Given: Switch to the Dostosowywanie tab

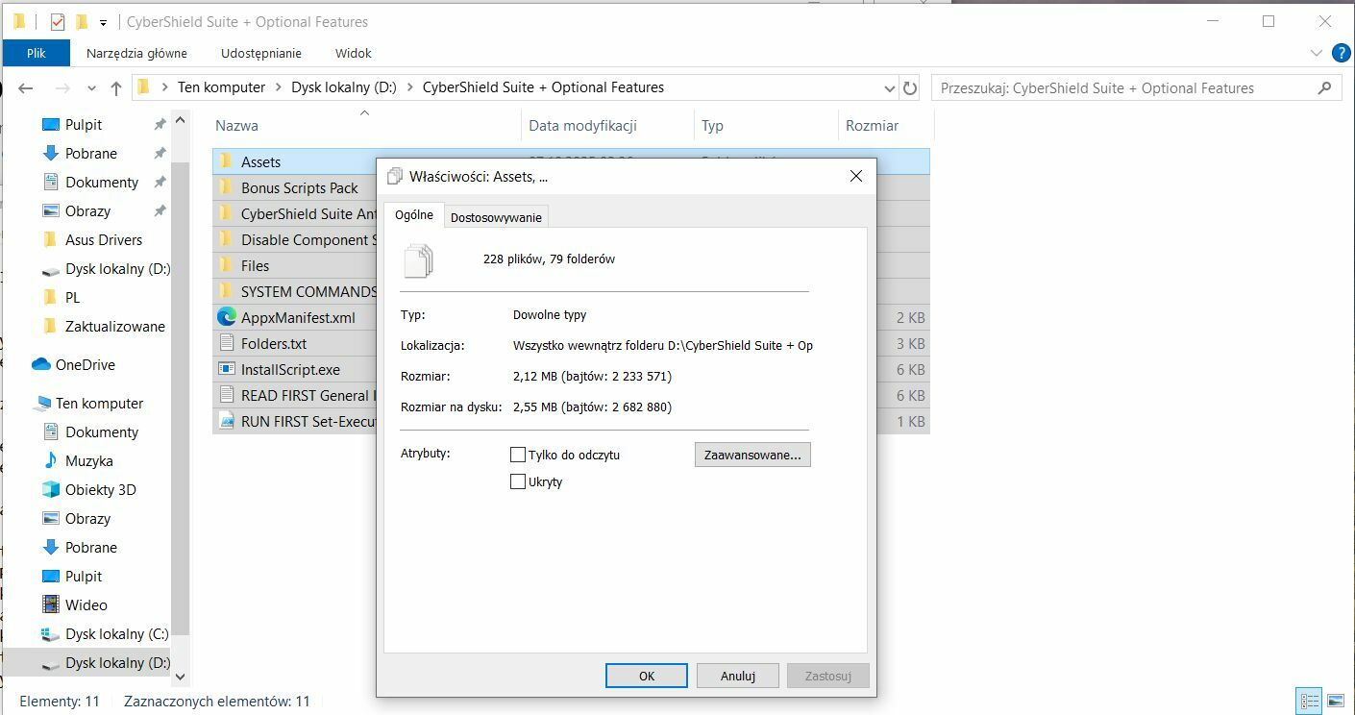Looking at the screenshot, I should 496,217.
